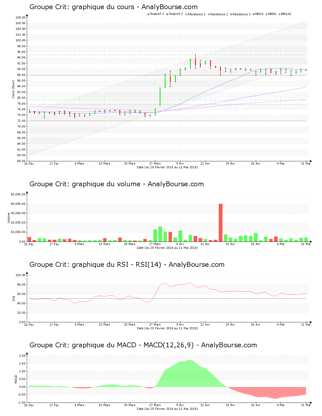This screenshot has width=322, height=416.
Task: Select the Résistance 1 legend label
Action: coord(196,14)
